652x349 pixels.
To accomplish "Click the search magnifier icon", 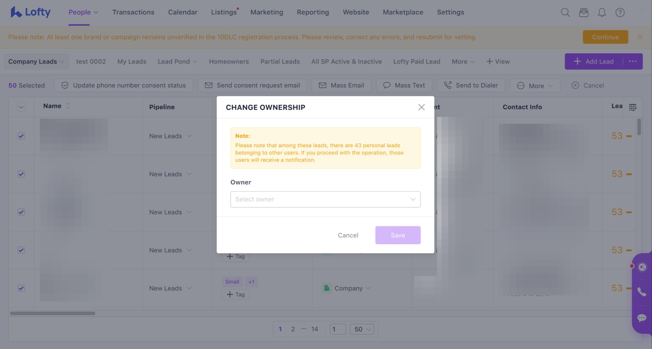I will tap(565, 12).
